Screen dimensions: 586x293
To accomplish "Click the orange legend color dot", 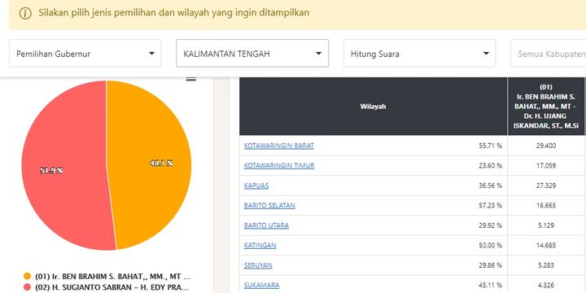I will pyautogui.click(x=27, y=277).
